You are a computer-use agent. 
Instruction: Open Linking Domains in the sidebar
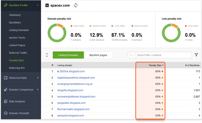(x=19, y=30)
